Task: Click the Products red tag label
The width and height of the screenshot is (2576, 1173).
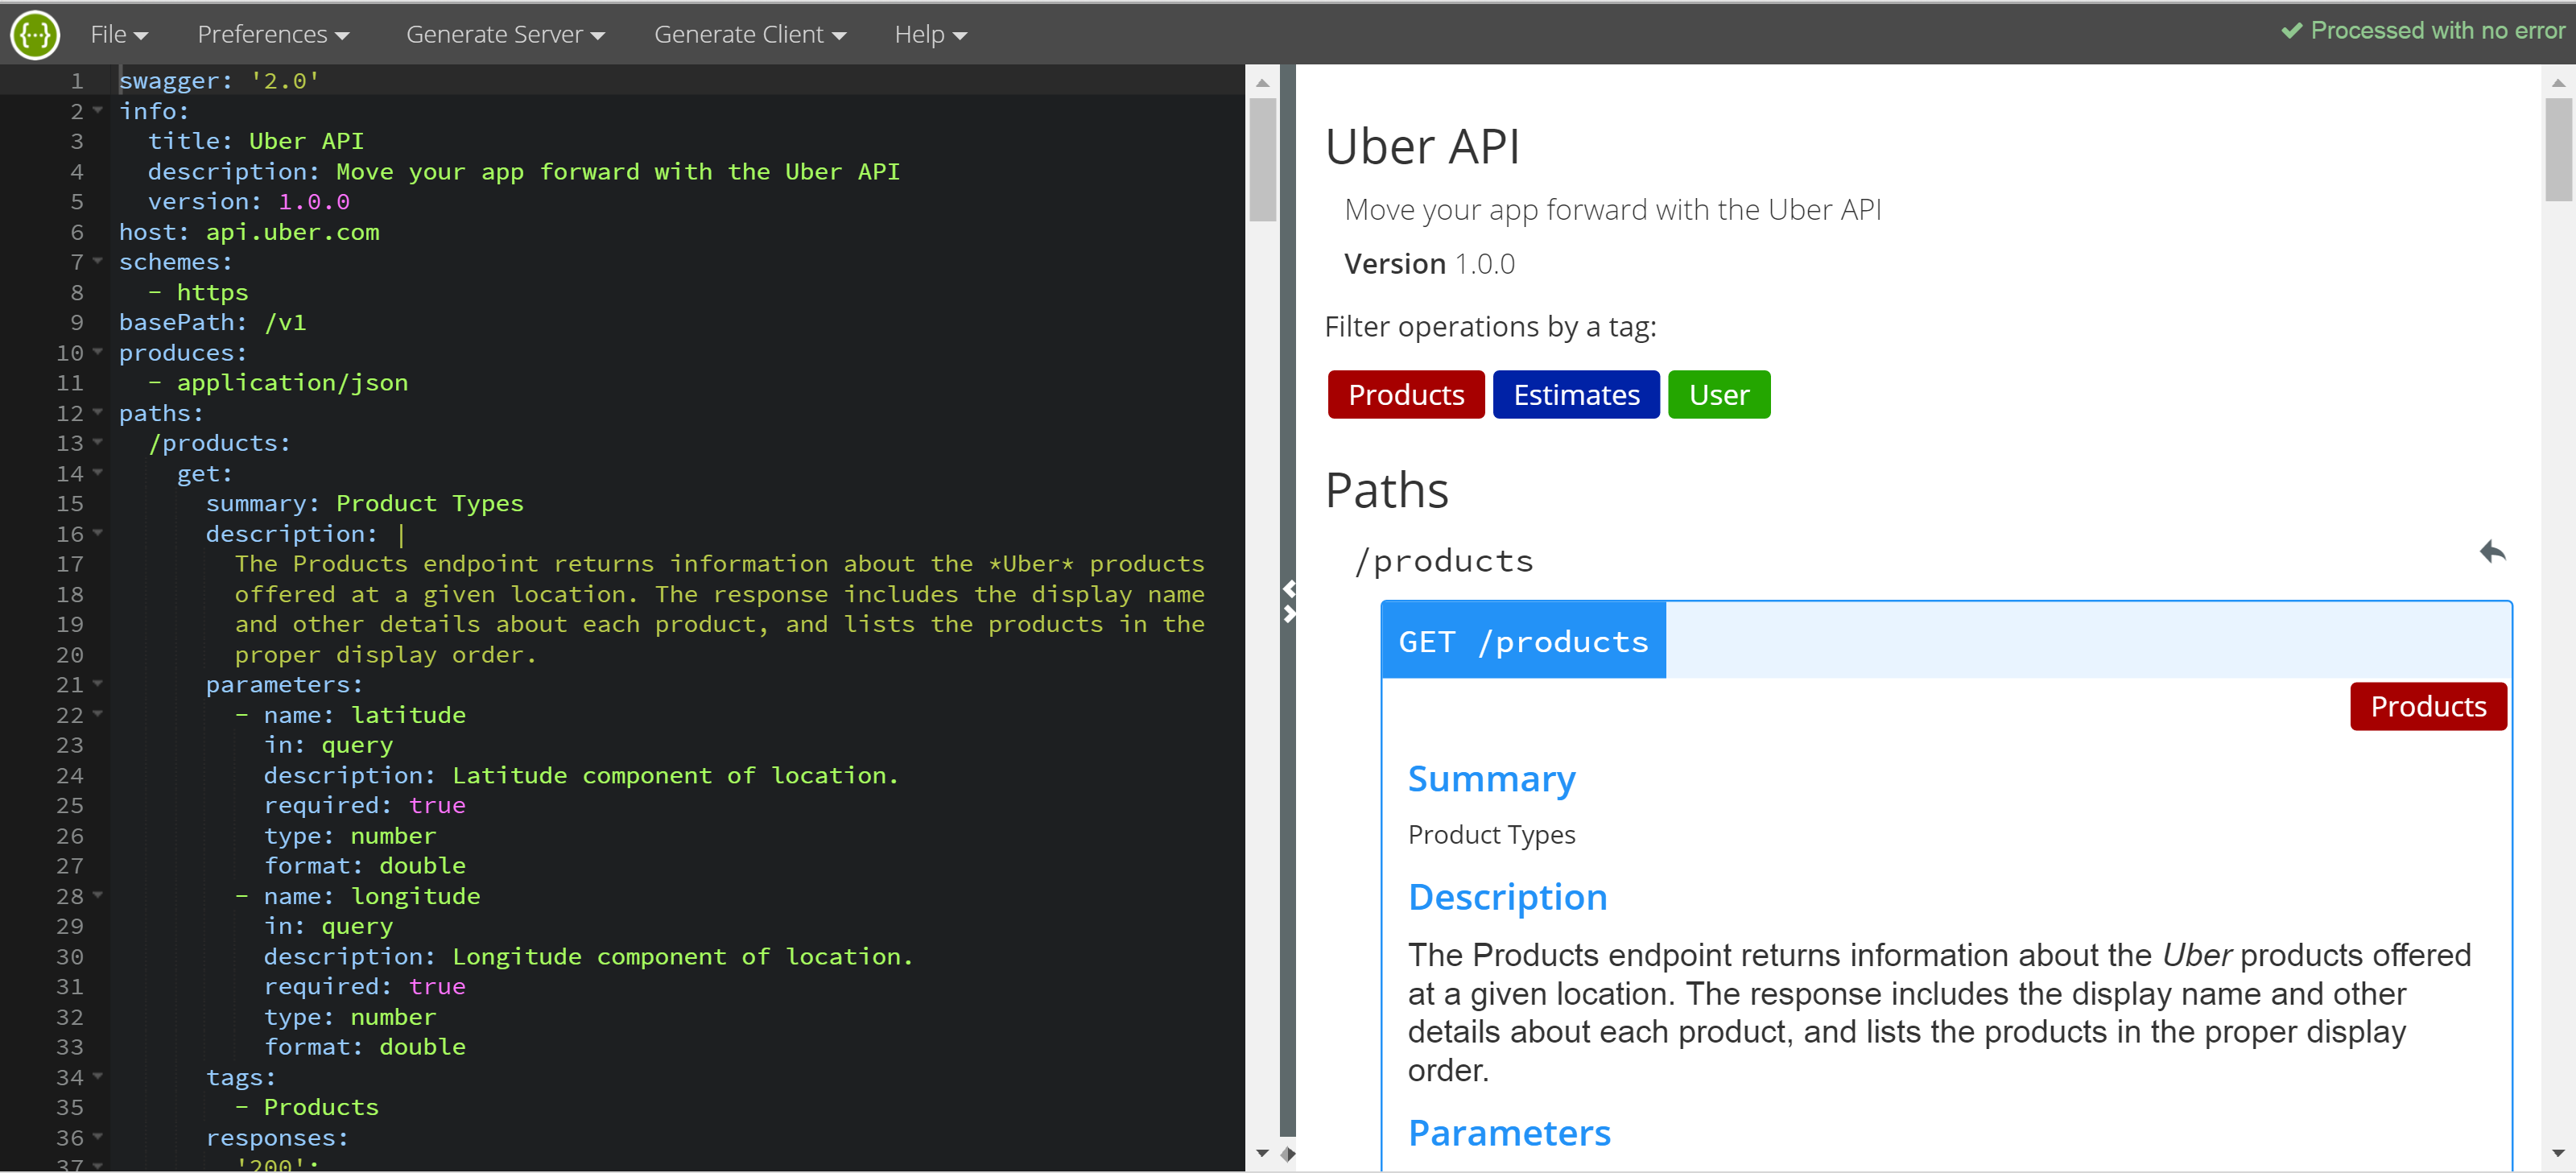Action: click(x=1406, y=394)
